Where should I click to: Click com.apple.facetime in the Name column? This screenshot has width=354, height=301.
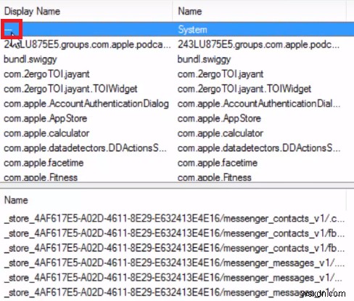click(x=218, y=163)
